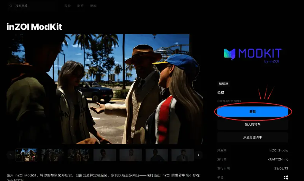304x181 pixels.
Task: Select the sixth screenshot thumbnail
Action: [x=157, y=155]
